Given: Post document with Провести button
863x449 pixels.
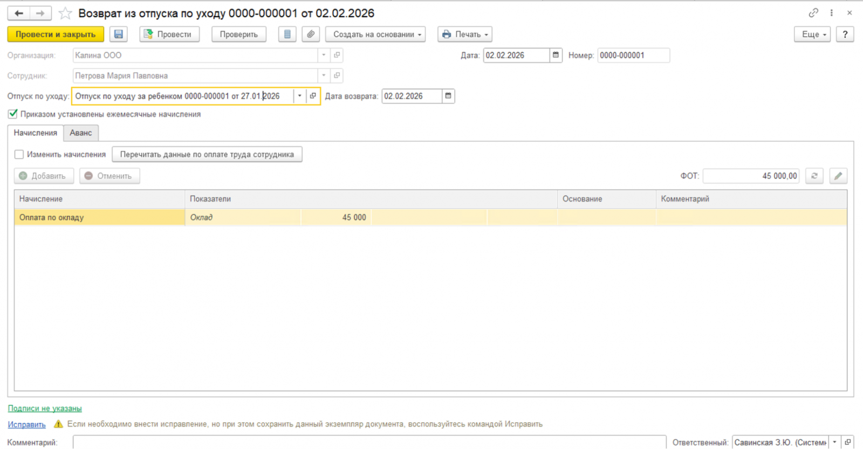Looking at the screenshot, I should tap(169, 34).
